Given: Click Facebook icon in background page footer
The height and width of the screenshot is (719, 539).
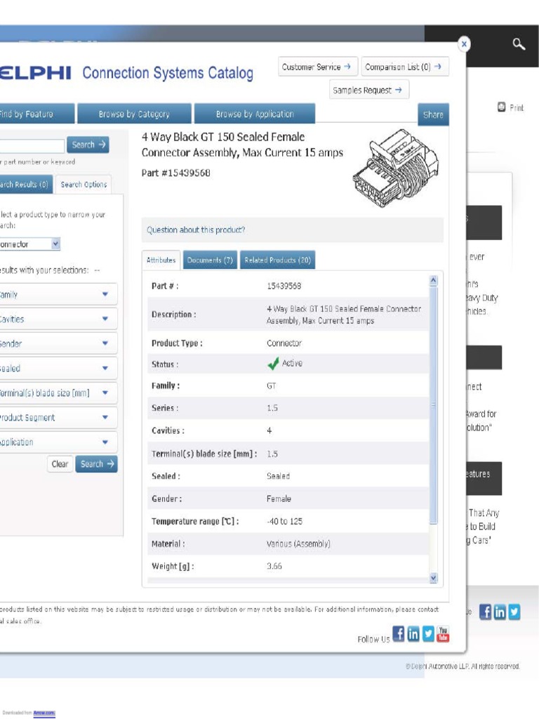Looking at the screenshot, I should [486, 612].
